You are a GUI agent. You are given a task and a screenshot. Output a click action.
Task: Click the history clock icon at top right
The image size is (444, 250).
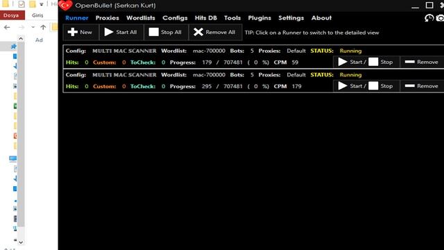[429, 18]
